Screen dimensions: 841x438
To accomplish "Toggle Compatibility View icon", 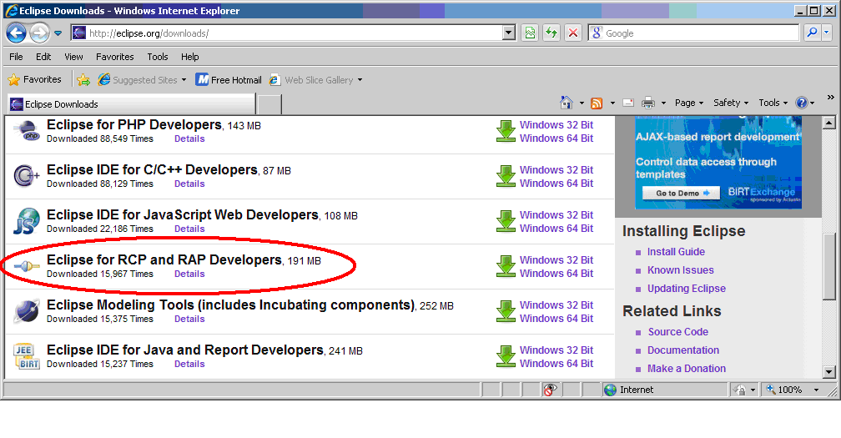I will pyautogui.click(x=530, y=33).
